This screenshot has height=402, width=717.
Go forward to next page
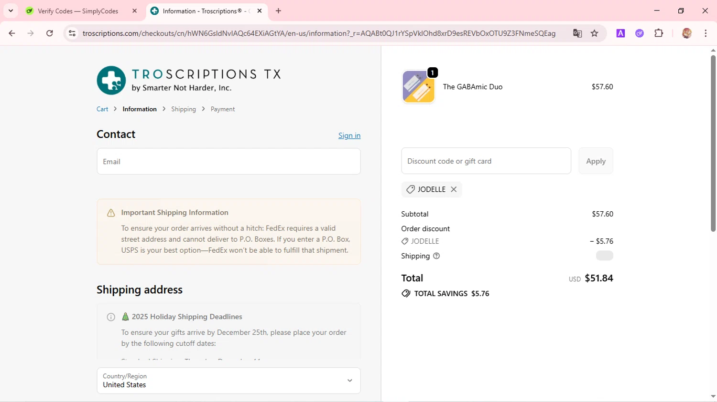click(31, 33)
